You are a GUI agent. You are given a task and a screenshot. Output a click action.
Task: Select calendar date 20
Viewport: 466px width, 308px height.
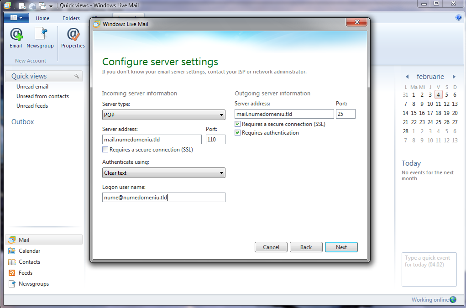coord(455,113)
